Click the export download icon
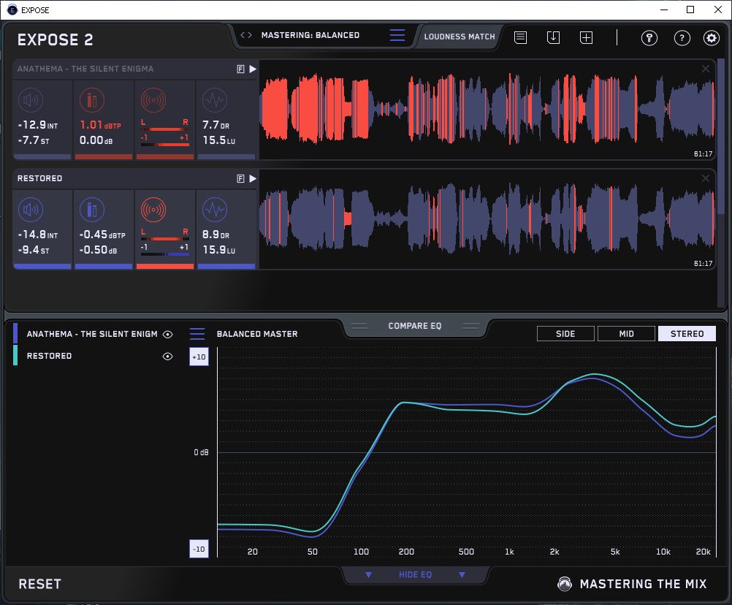Image resolution: width=732 pixels, height=605 pixels. click(x=554, y=37)
